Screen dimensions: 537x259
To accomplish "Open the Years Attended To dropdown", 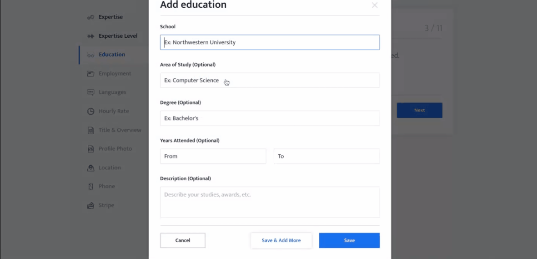I will point(326,156).
